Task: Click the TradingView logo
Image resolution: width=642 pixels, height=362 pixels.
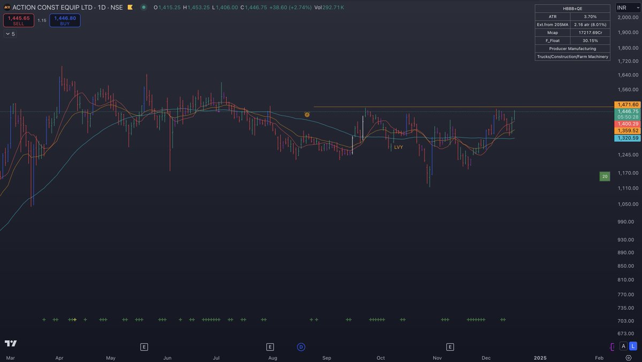Action: 11,343
